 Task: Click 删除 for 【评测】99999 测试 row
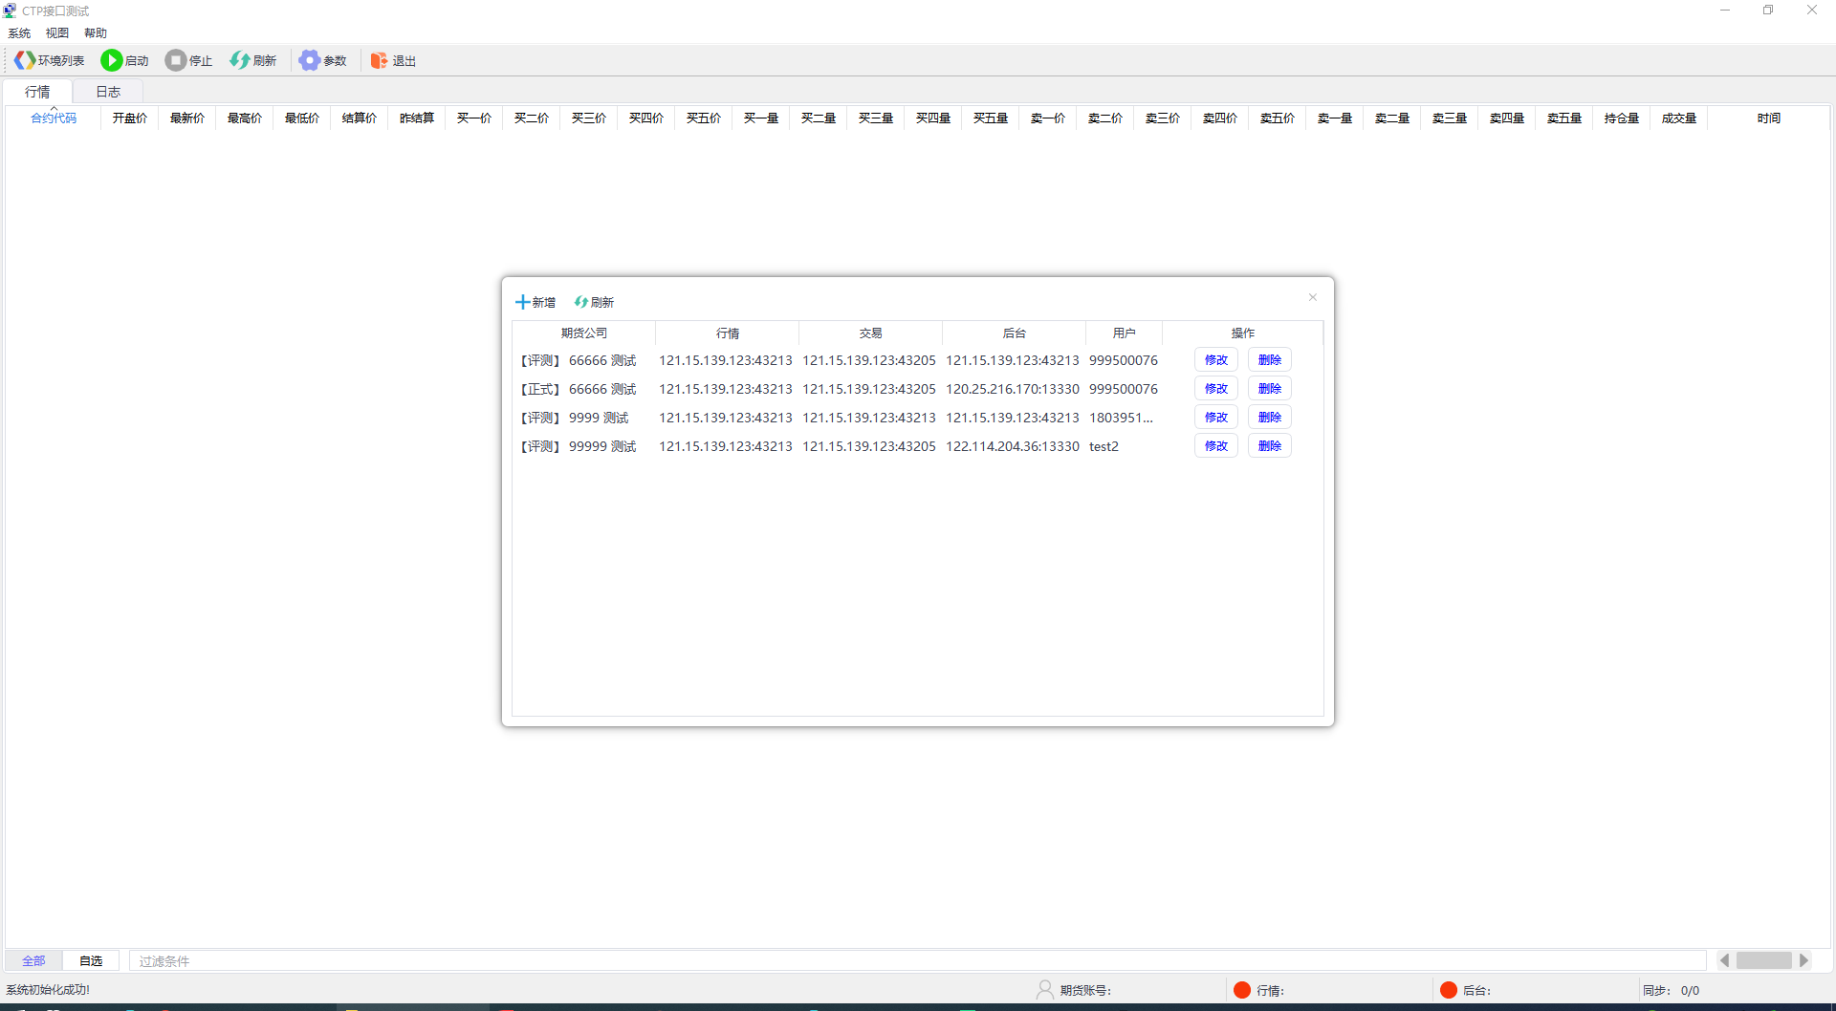point(1270,446)
